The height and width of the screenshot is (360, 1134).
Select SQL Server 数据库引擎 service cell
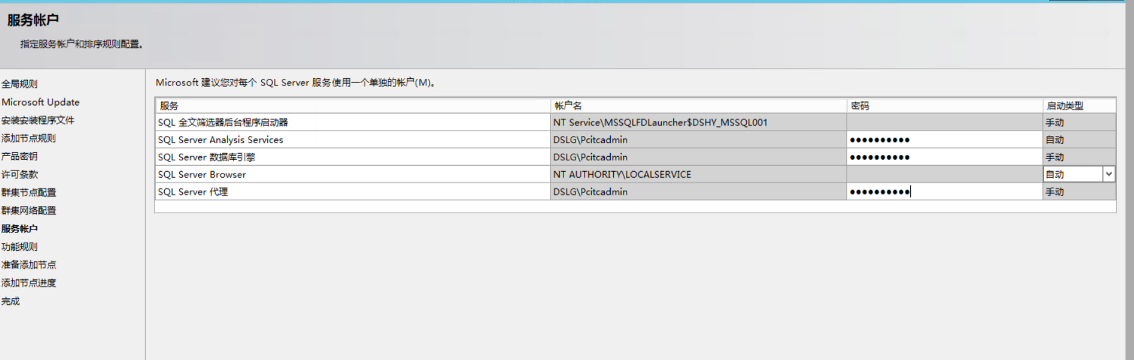tap(352, 157)
